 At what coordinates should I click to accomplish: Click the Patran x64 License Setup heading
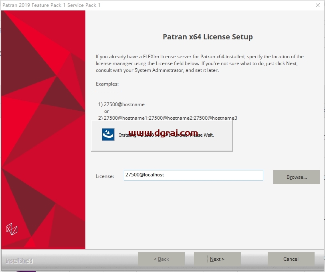point(208,37)
